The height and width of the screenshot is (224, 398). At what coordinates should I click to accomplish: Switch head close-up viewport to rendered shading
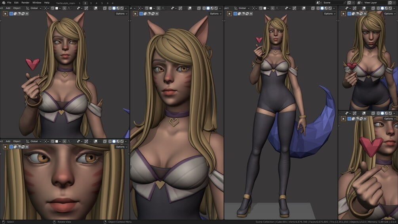[x=216, y=8]
